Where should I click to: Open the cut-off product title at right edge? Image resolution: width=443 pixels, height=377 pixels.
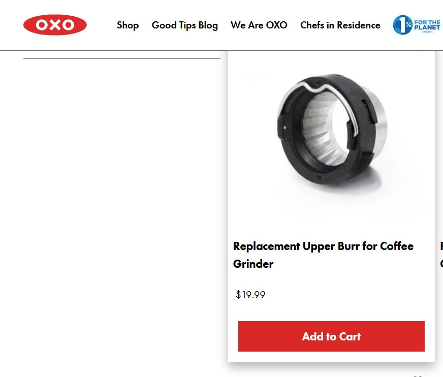coord(441,254)
